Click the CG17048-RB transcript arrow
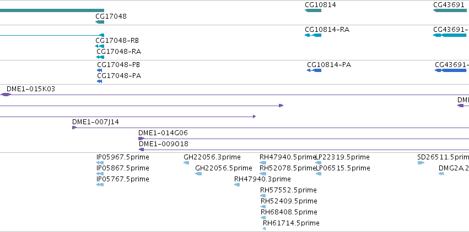Viewport: 469px width, 232px height. (100, 46)
